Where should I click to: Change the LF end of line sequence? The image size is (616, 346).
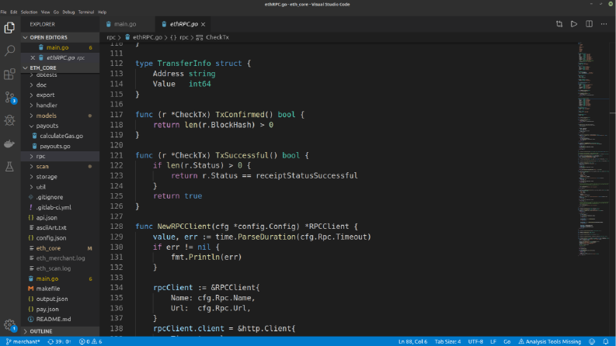click(x=493, y=341)
